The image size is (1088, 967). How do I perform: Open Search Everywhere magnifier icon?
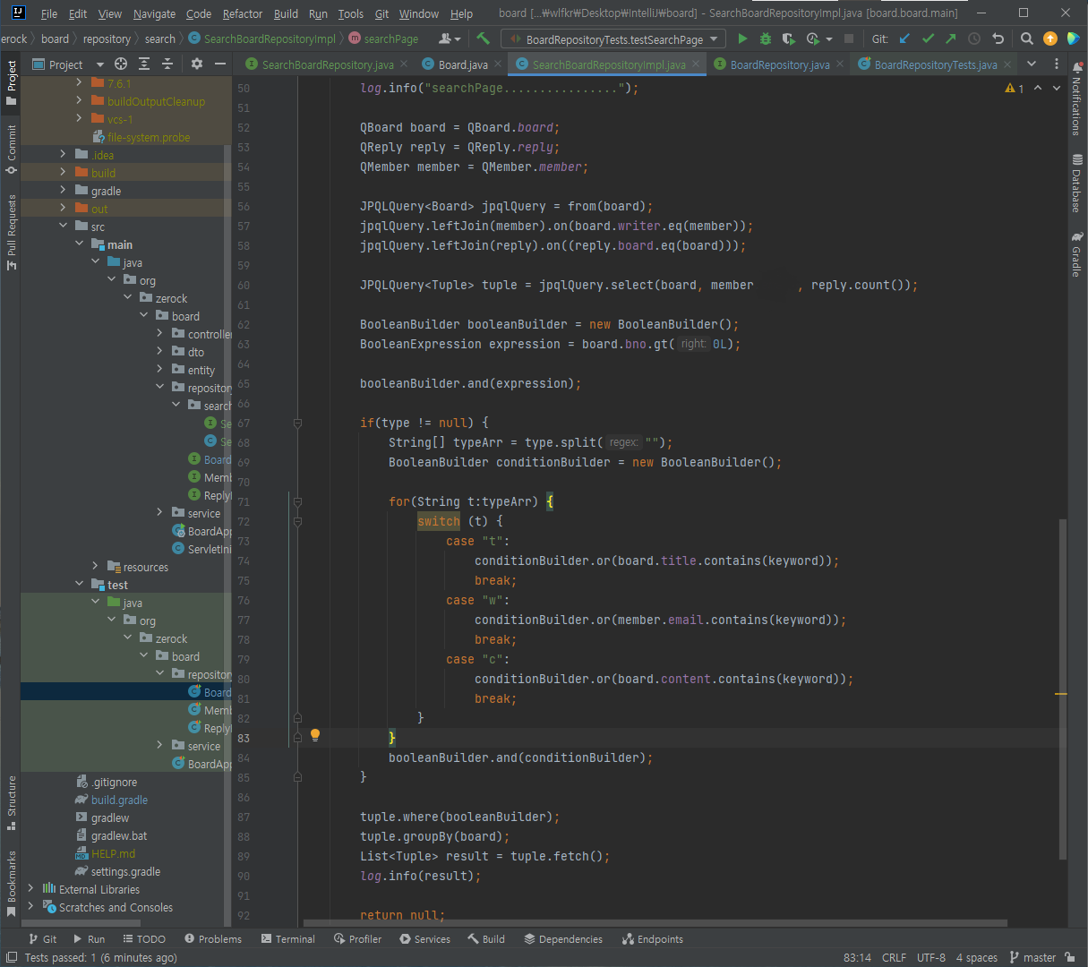coord(1027,39)
